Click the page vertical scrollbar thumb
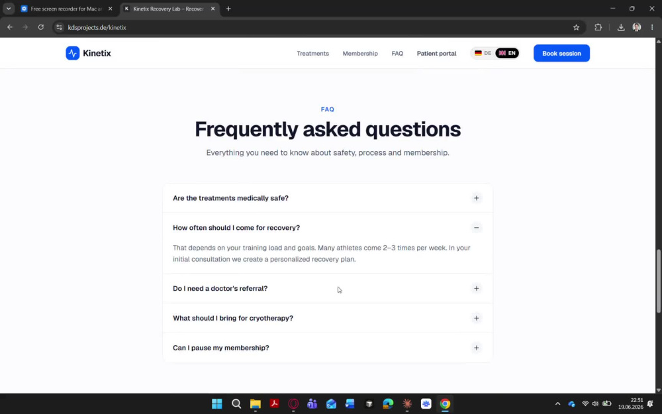662x414 pixels. point(658,281)
